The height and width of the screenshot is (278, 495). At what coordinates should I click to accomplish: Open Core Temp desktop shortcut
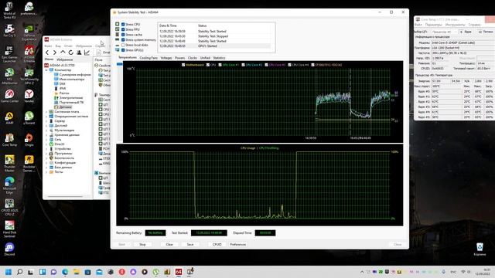(x=9, y=140)
